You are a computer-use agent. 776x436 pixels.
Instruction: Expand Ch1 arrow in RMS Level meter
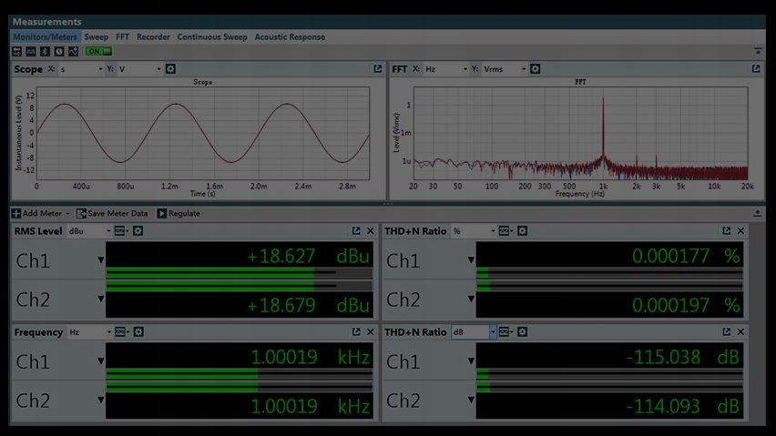(x=101, y=261)
